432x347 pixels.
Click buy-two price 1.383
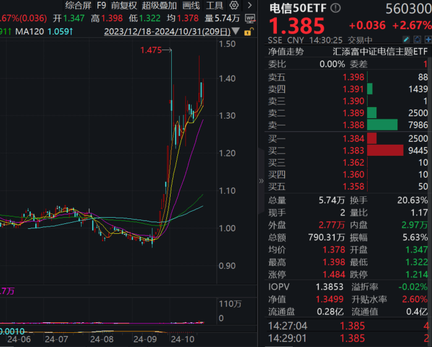pyautogui.click(x=354, y=150)
